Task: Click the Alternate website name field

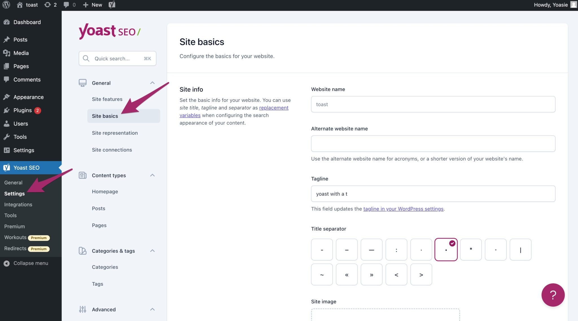Action: 433,144
